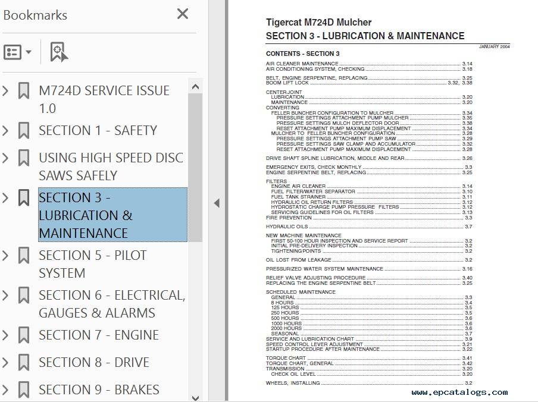Click the Tigercat M724D Mulcher title text
Screen dimensions: 538x402
(x=319, y=23)
